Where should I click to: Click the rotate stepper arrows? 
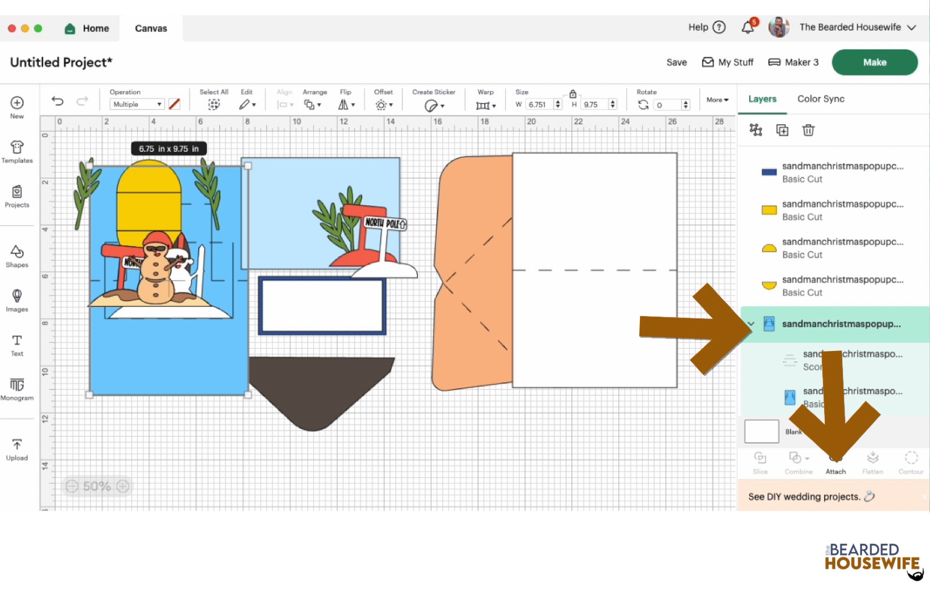pyautogui.click(x=686, y=105)
